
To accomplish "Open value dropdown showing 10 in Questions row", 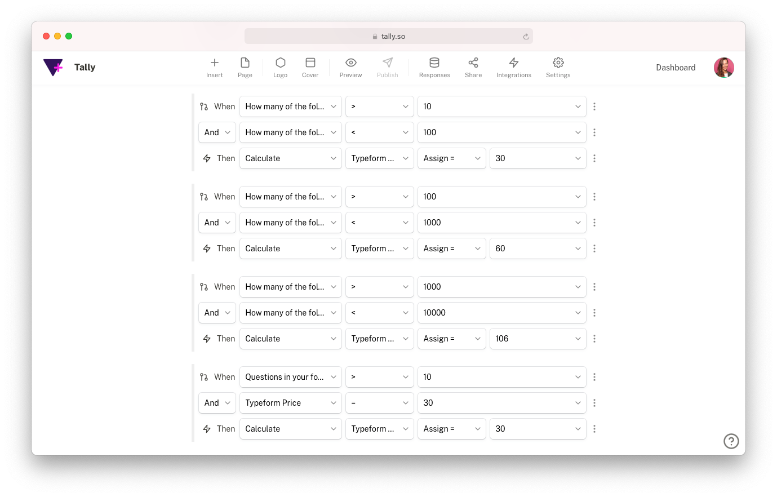I will click(x=501, y=377).
